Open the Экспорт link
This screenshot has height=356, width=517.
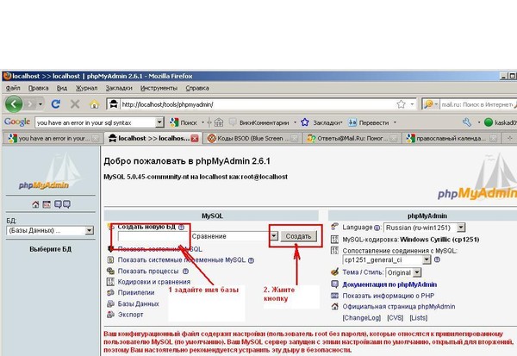click(131, 315)
